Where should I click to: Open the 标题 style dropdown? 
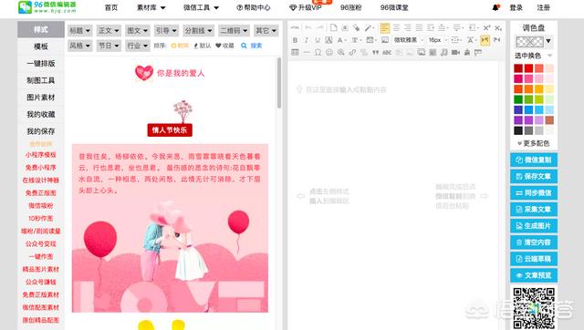79,30
